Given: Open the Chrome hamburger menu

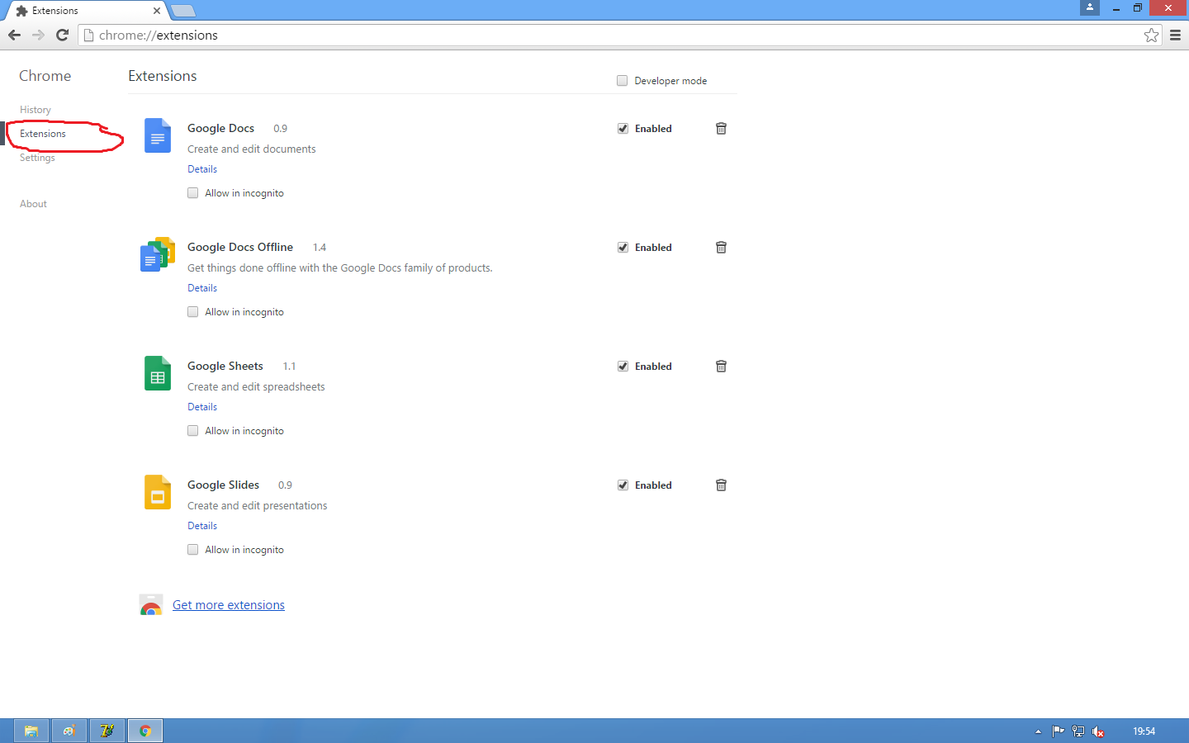Looking at the screenshot, I should coord(1175,35).
